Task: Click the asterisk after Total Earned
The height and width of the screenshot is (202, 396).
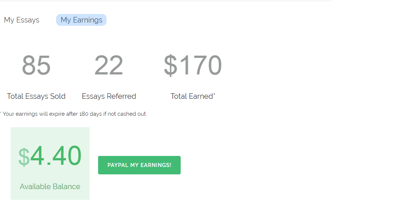Action: click(214, 94)
